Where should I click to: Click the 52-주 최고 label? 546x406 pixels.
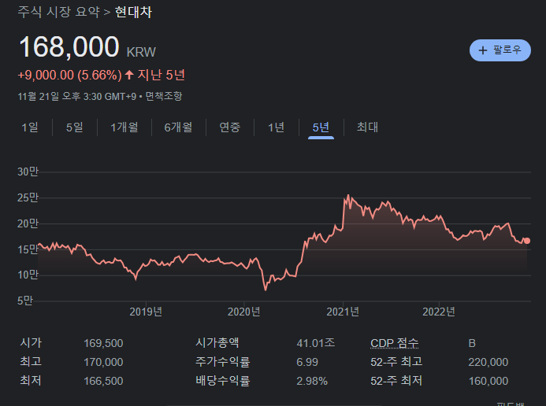396,362
